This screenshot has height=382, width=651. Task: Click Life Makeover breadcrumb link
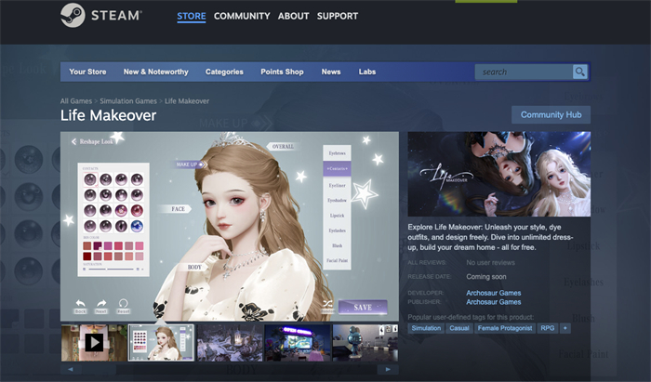click(x=187, y=100)
